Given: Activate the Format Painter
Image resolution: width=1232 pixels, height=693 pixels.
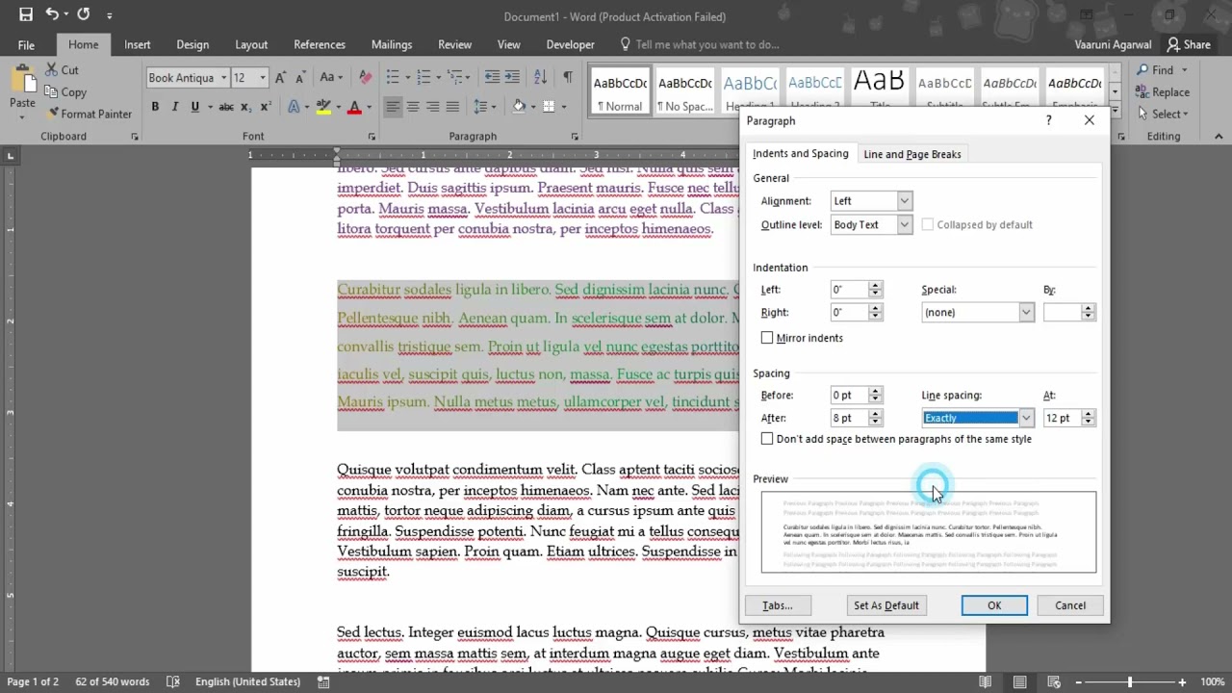Looking at the screenshot, I should (x=89, y=114).
